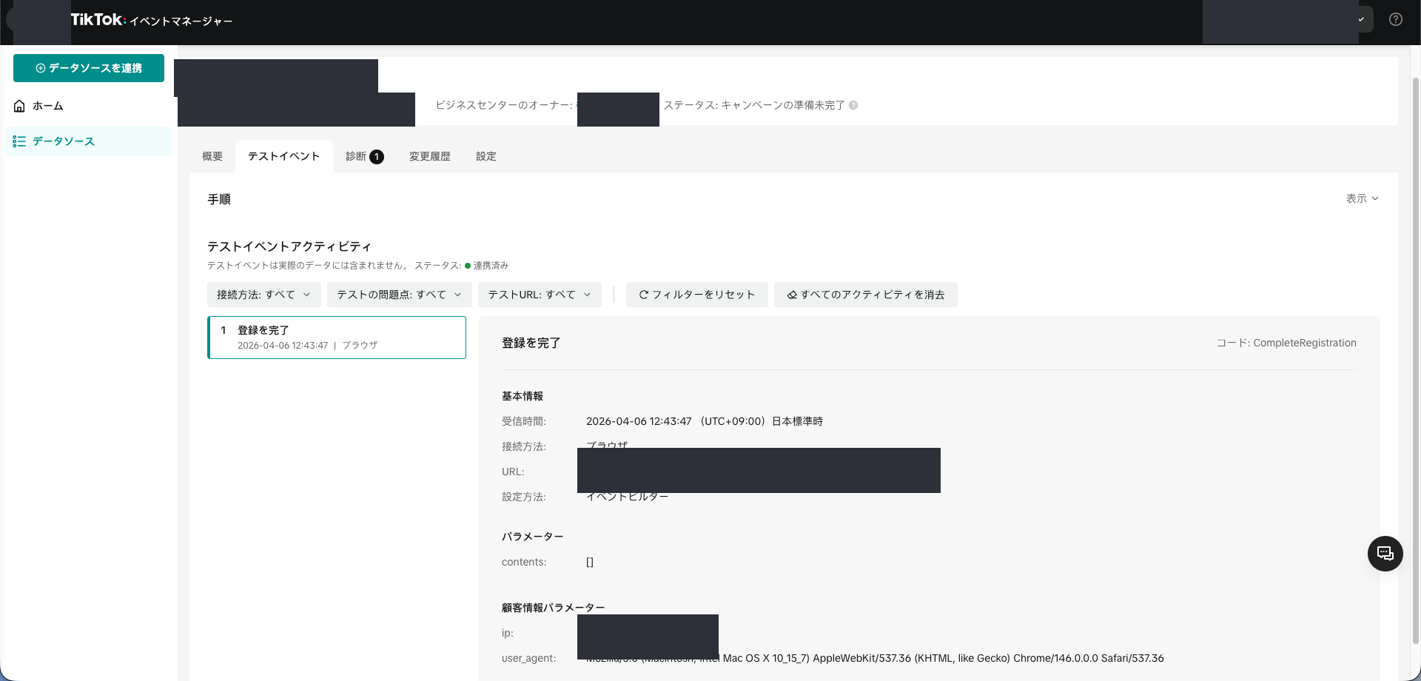Collapse the 表示 section chevron

click(1375, 198)
